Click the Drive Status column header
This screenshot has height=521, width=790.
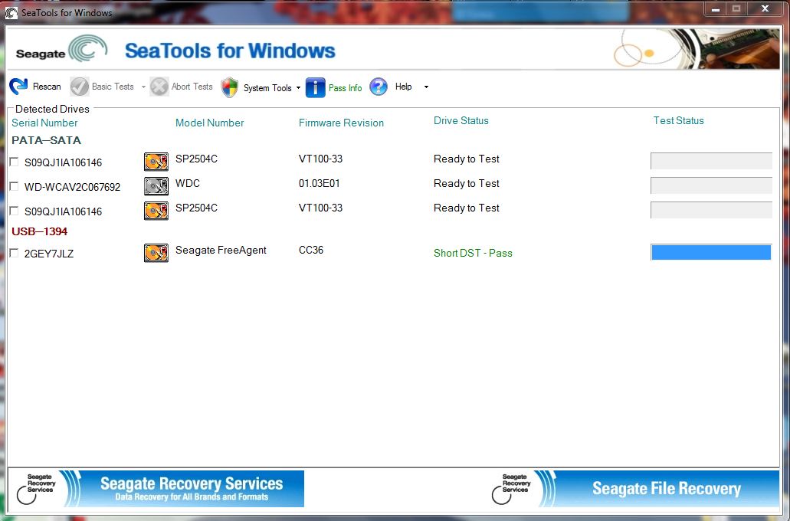[x=461, y=120]
